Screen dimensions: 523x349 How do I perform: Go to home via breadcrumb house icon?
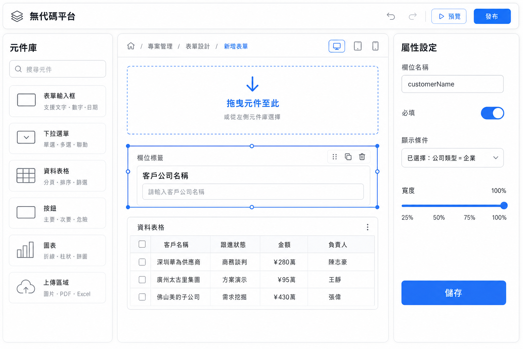click(x=131, y=46)
